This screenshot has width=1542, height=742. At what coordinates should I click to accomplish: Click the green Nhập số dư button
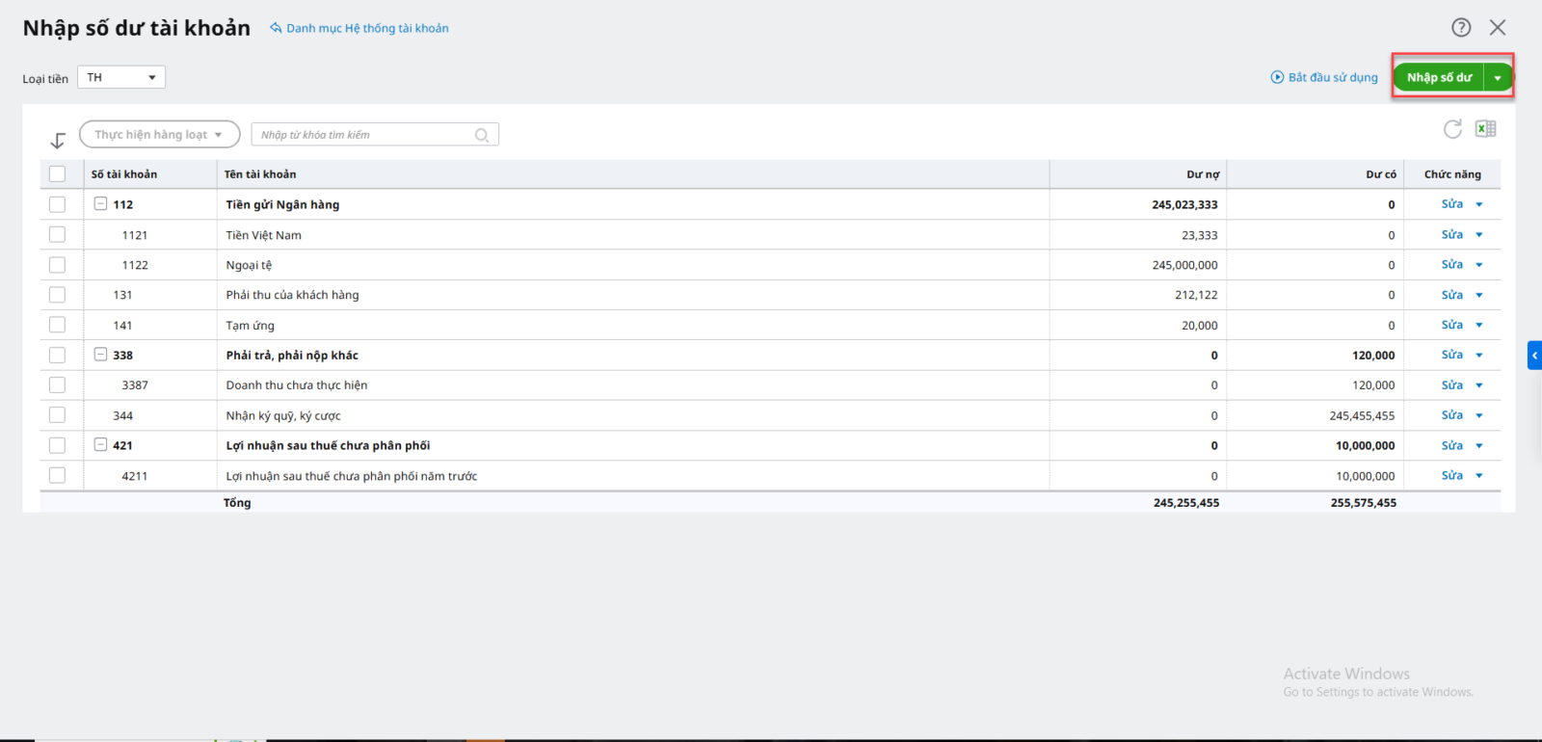[1439, 78]
